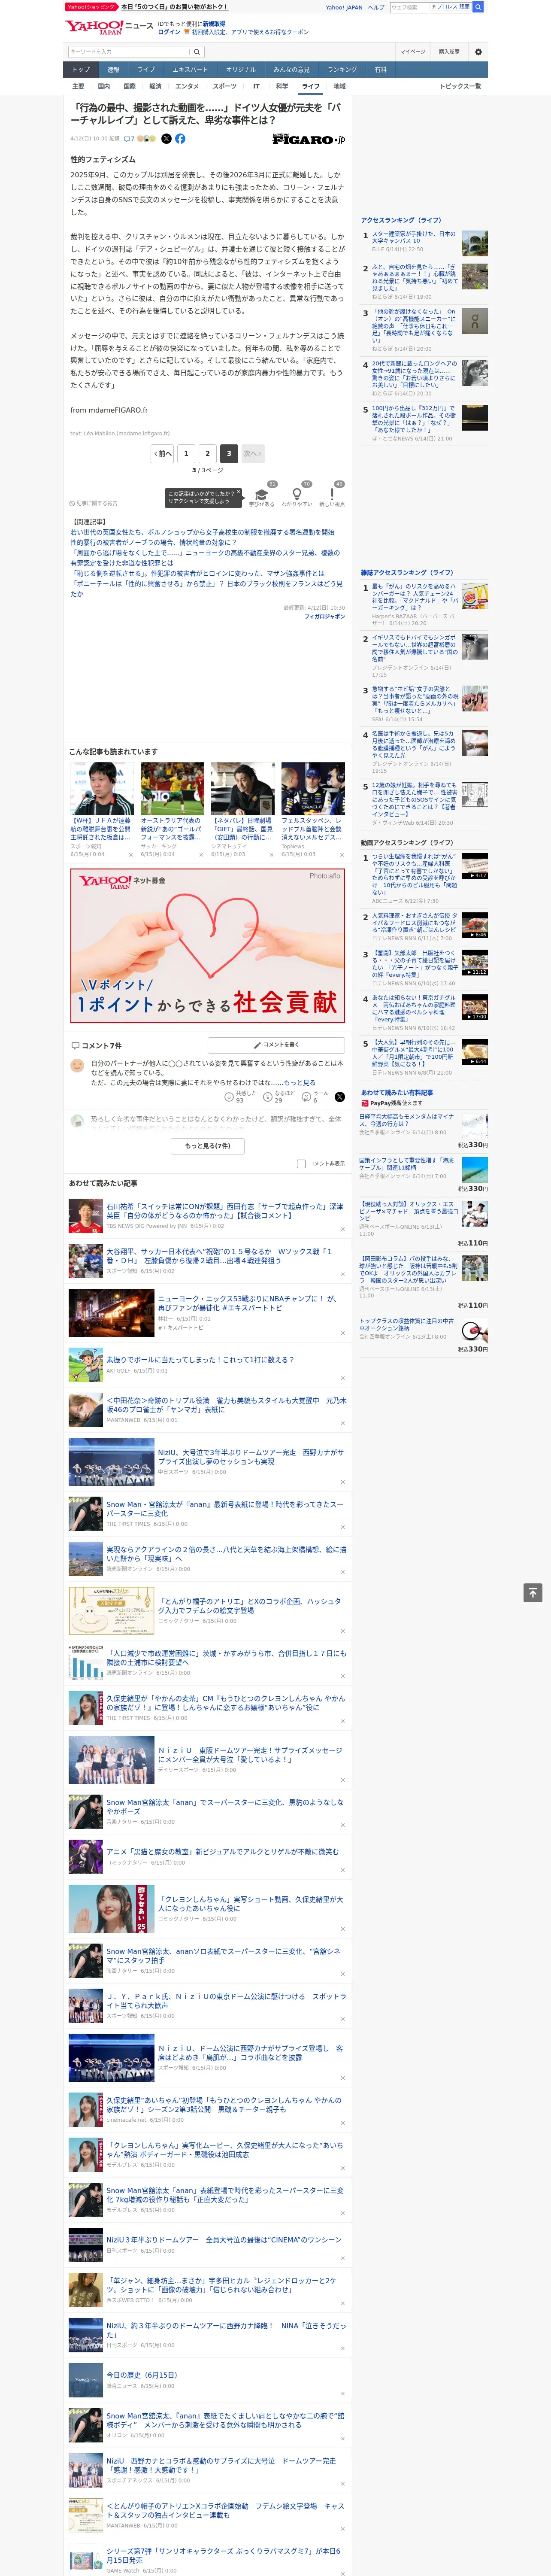Select the 速報 navigation tab
Image resolution: width=551 pixels, height=2576 pixels.
[113, 70]
